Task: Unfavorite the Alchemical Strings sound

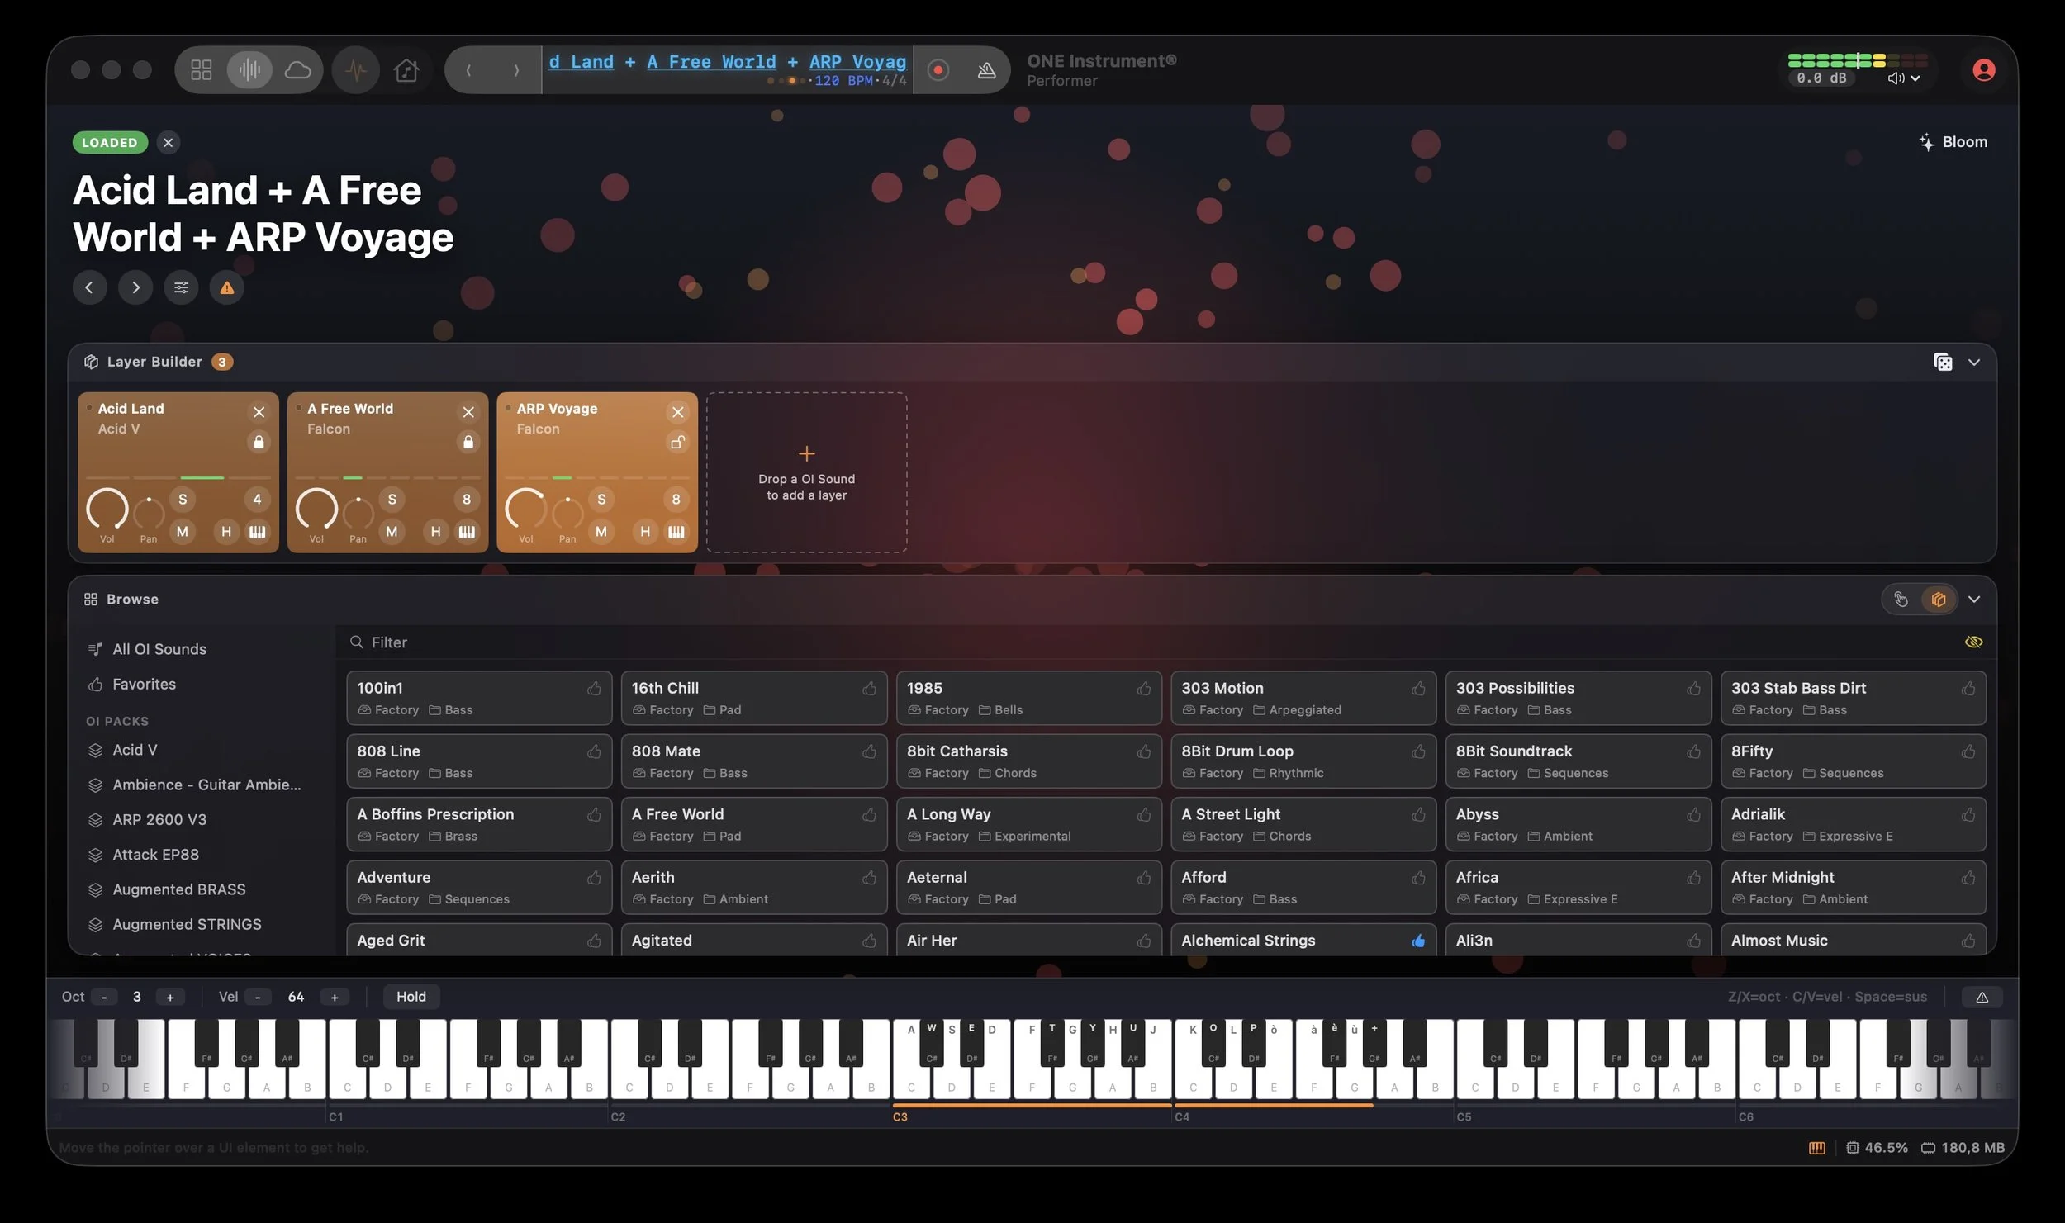Action: pyautogui.click(x=1418, y=941)
